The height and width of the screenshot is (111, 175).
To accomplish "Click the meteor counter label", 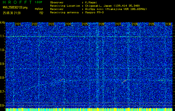I will click(39, 9).
